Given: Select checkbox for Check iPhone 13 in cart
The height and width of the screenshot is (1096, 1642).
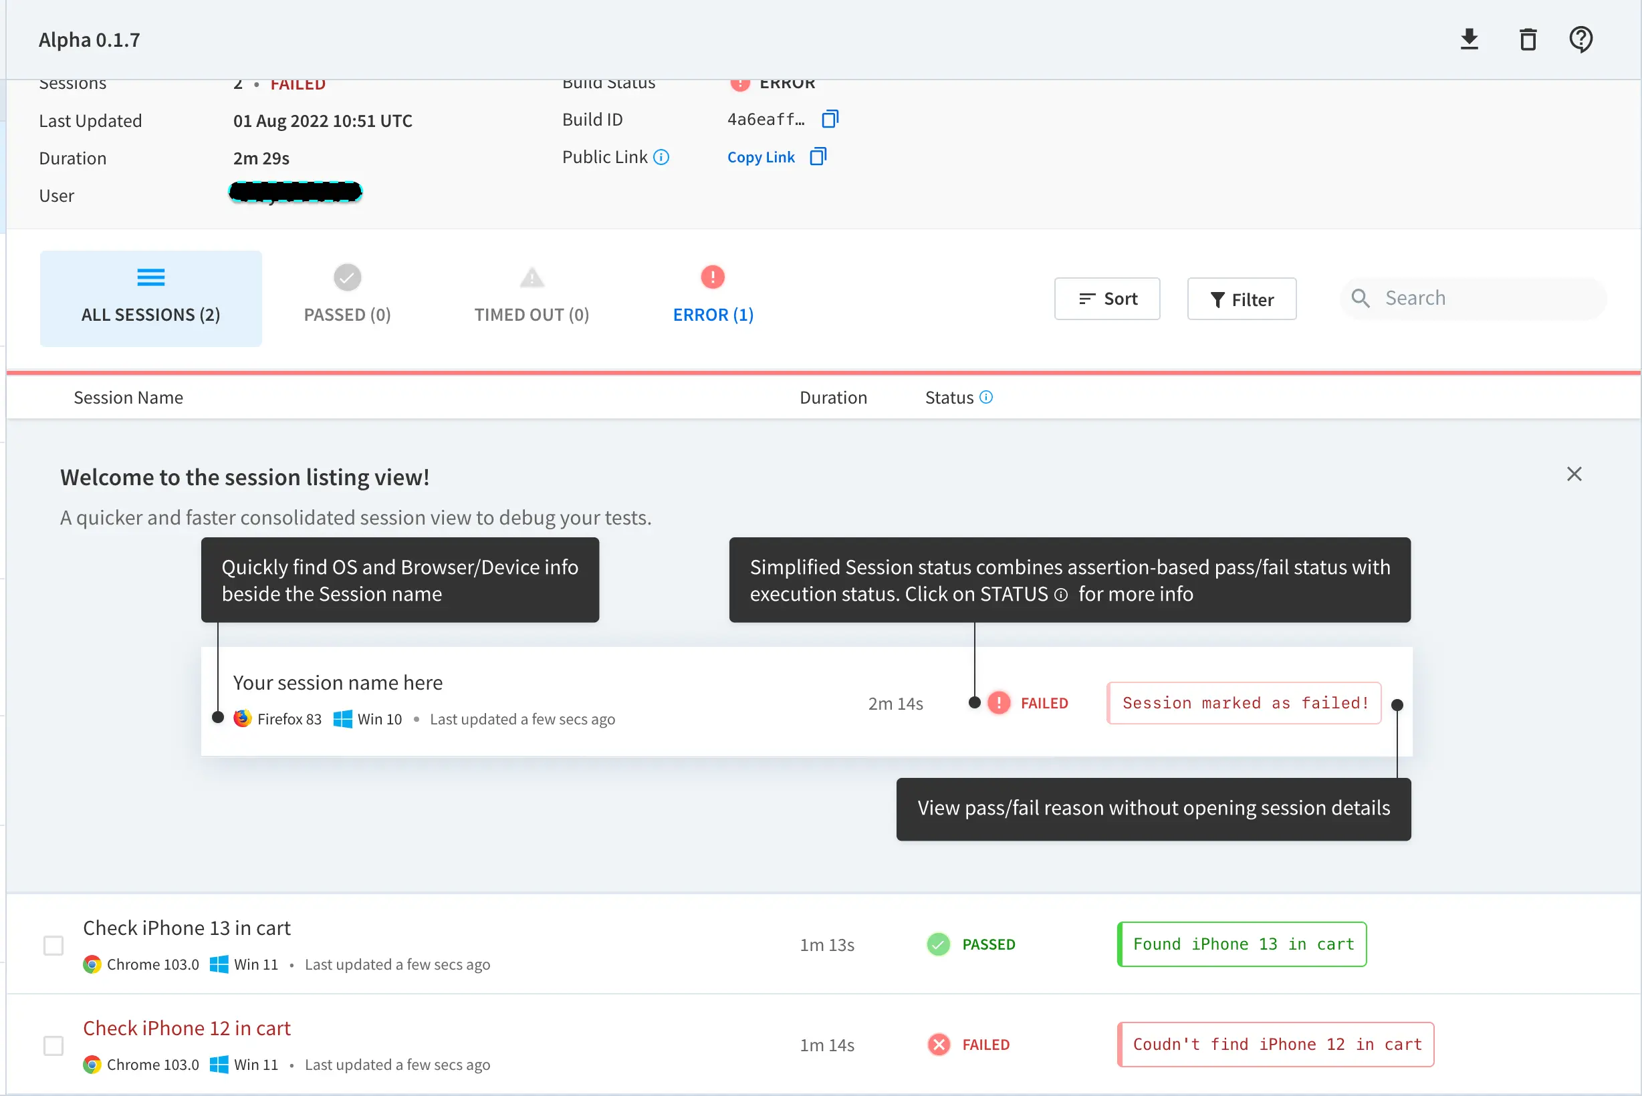Looking at the screenshot, I should coord(54,946).
